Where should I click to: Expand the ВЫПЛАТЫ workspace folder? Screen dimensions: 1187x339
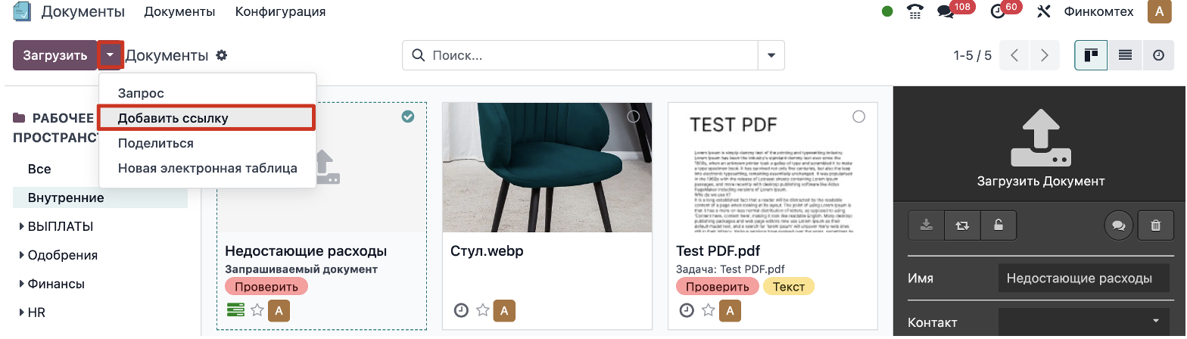click(22, 226)
